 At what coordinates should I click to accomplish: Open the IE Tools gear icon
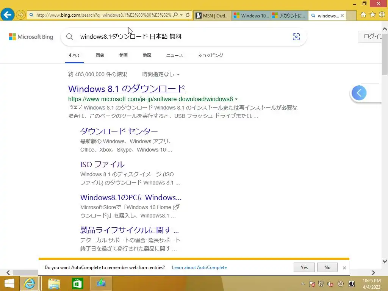pos(382,15)
